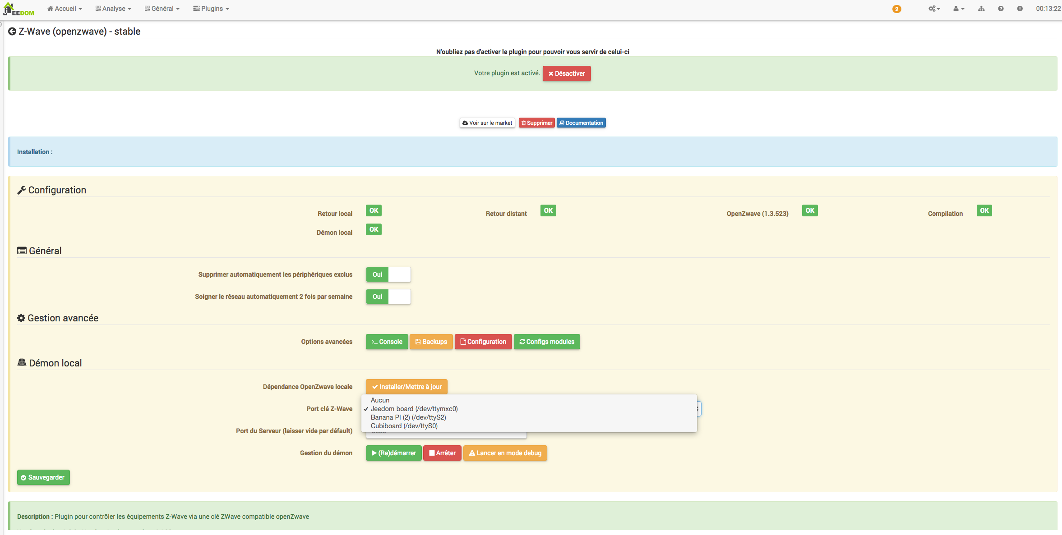Open the Général menu
This screenshot has width=1062, height=535.
pos(162,9)
